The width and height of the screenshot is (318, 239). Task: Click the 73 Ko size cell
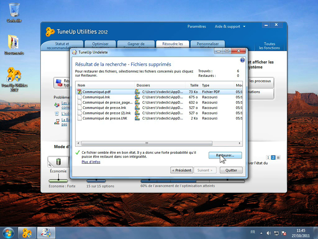(194, 92)
